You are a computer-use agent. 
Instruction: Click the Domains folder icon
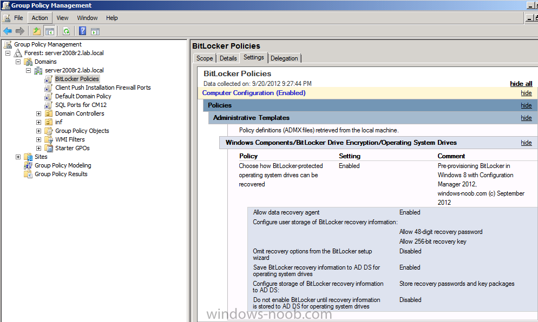point(28,62)
